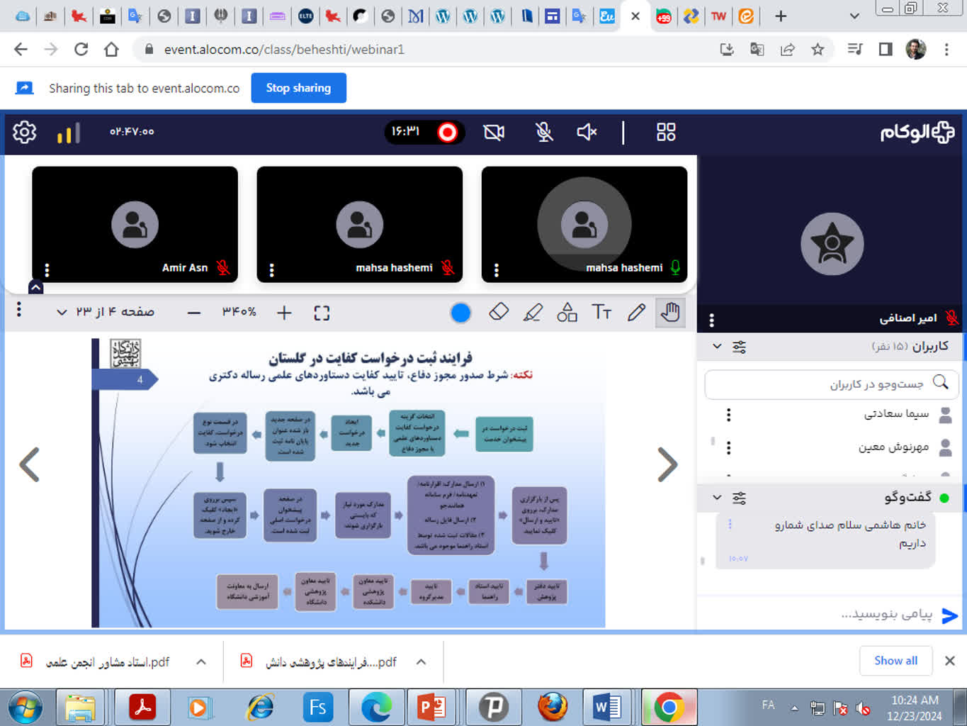The width and height of the screenshot is (967, 726).
Task: Select the eraser tool in whiteboard toolbar
Action: click(x=499, y=312)
